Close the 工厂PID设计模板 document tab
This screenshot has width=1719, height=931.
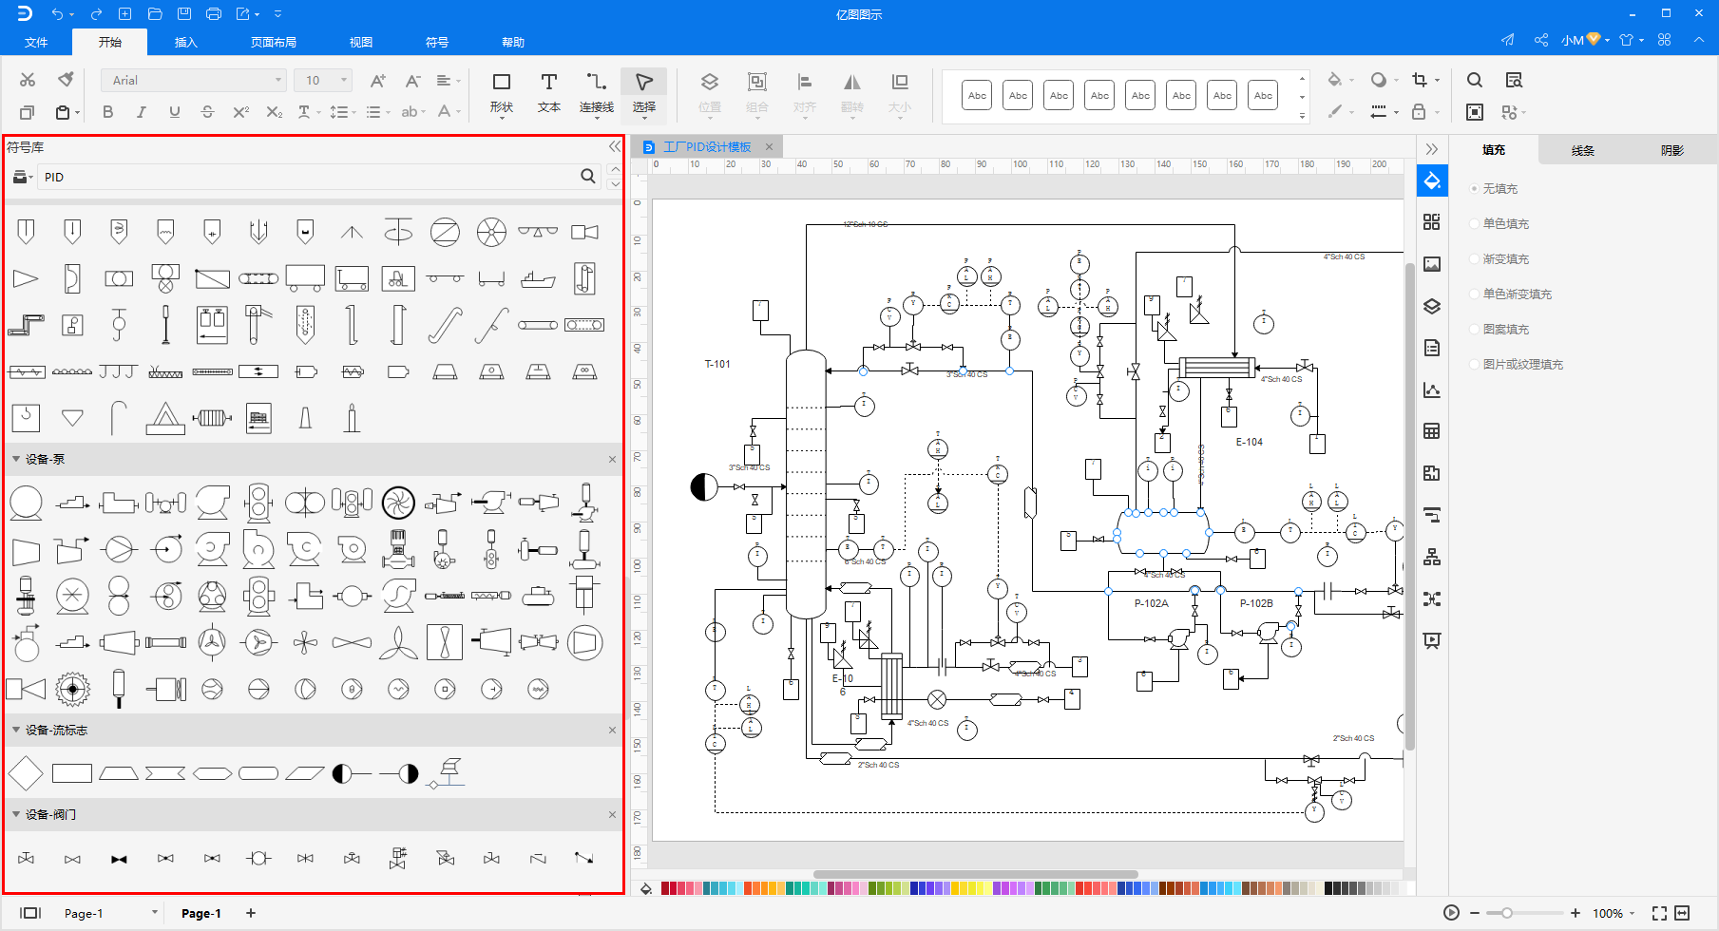click(x=769, y=146)
